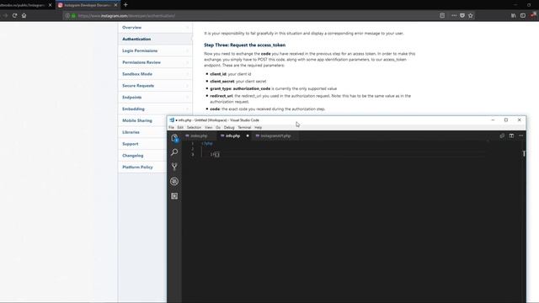Open the More Actions ellipsis in VS Code editor
This screenshot has width=539, height=303.
[521, 136]
